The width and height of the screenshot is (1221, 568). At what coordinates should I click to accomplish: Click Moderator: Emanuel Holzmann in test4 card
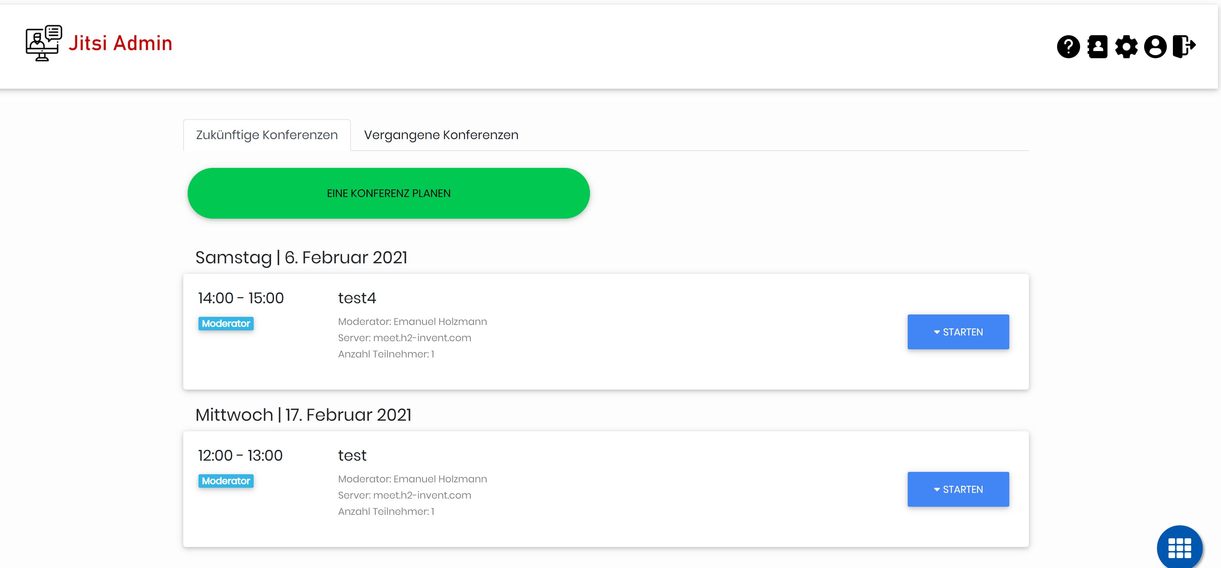(x=413, y=322)
